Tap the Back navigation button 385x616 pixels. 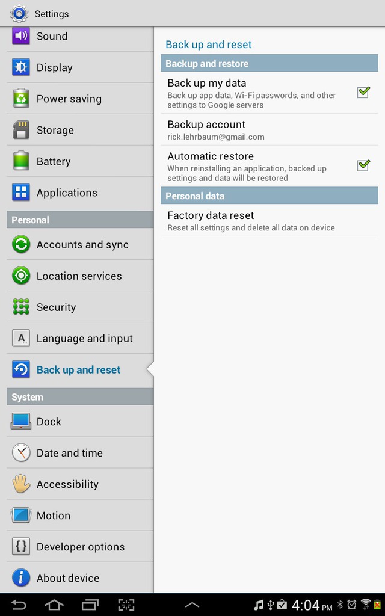[18, 605]
